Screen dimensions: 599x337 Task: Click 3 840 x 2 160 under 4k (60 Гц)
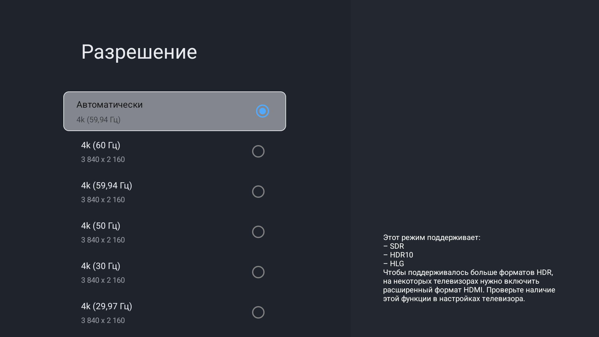click(103, 159)
